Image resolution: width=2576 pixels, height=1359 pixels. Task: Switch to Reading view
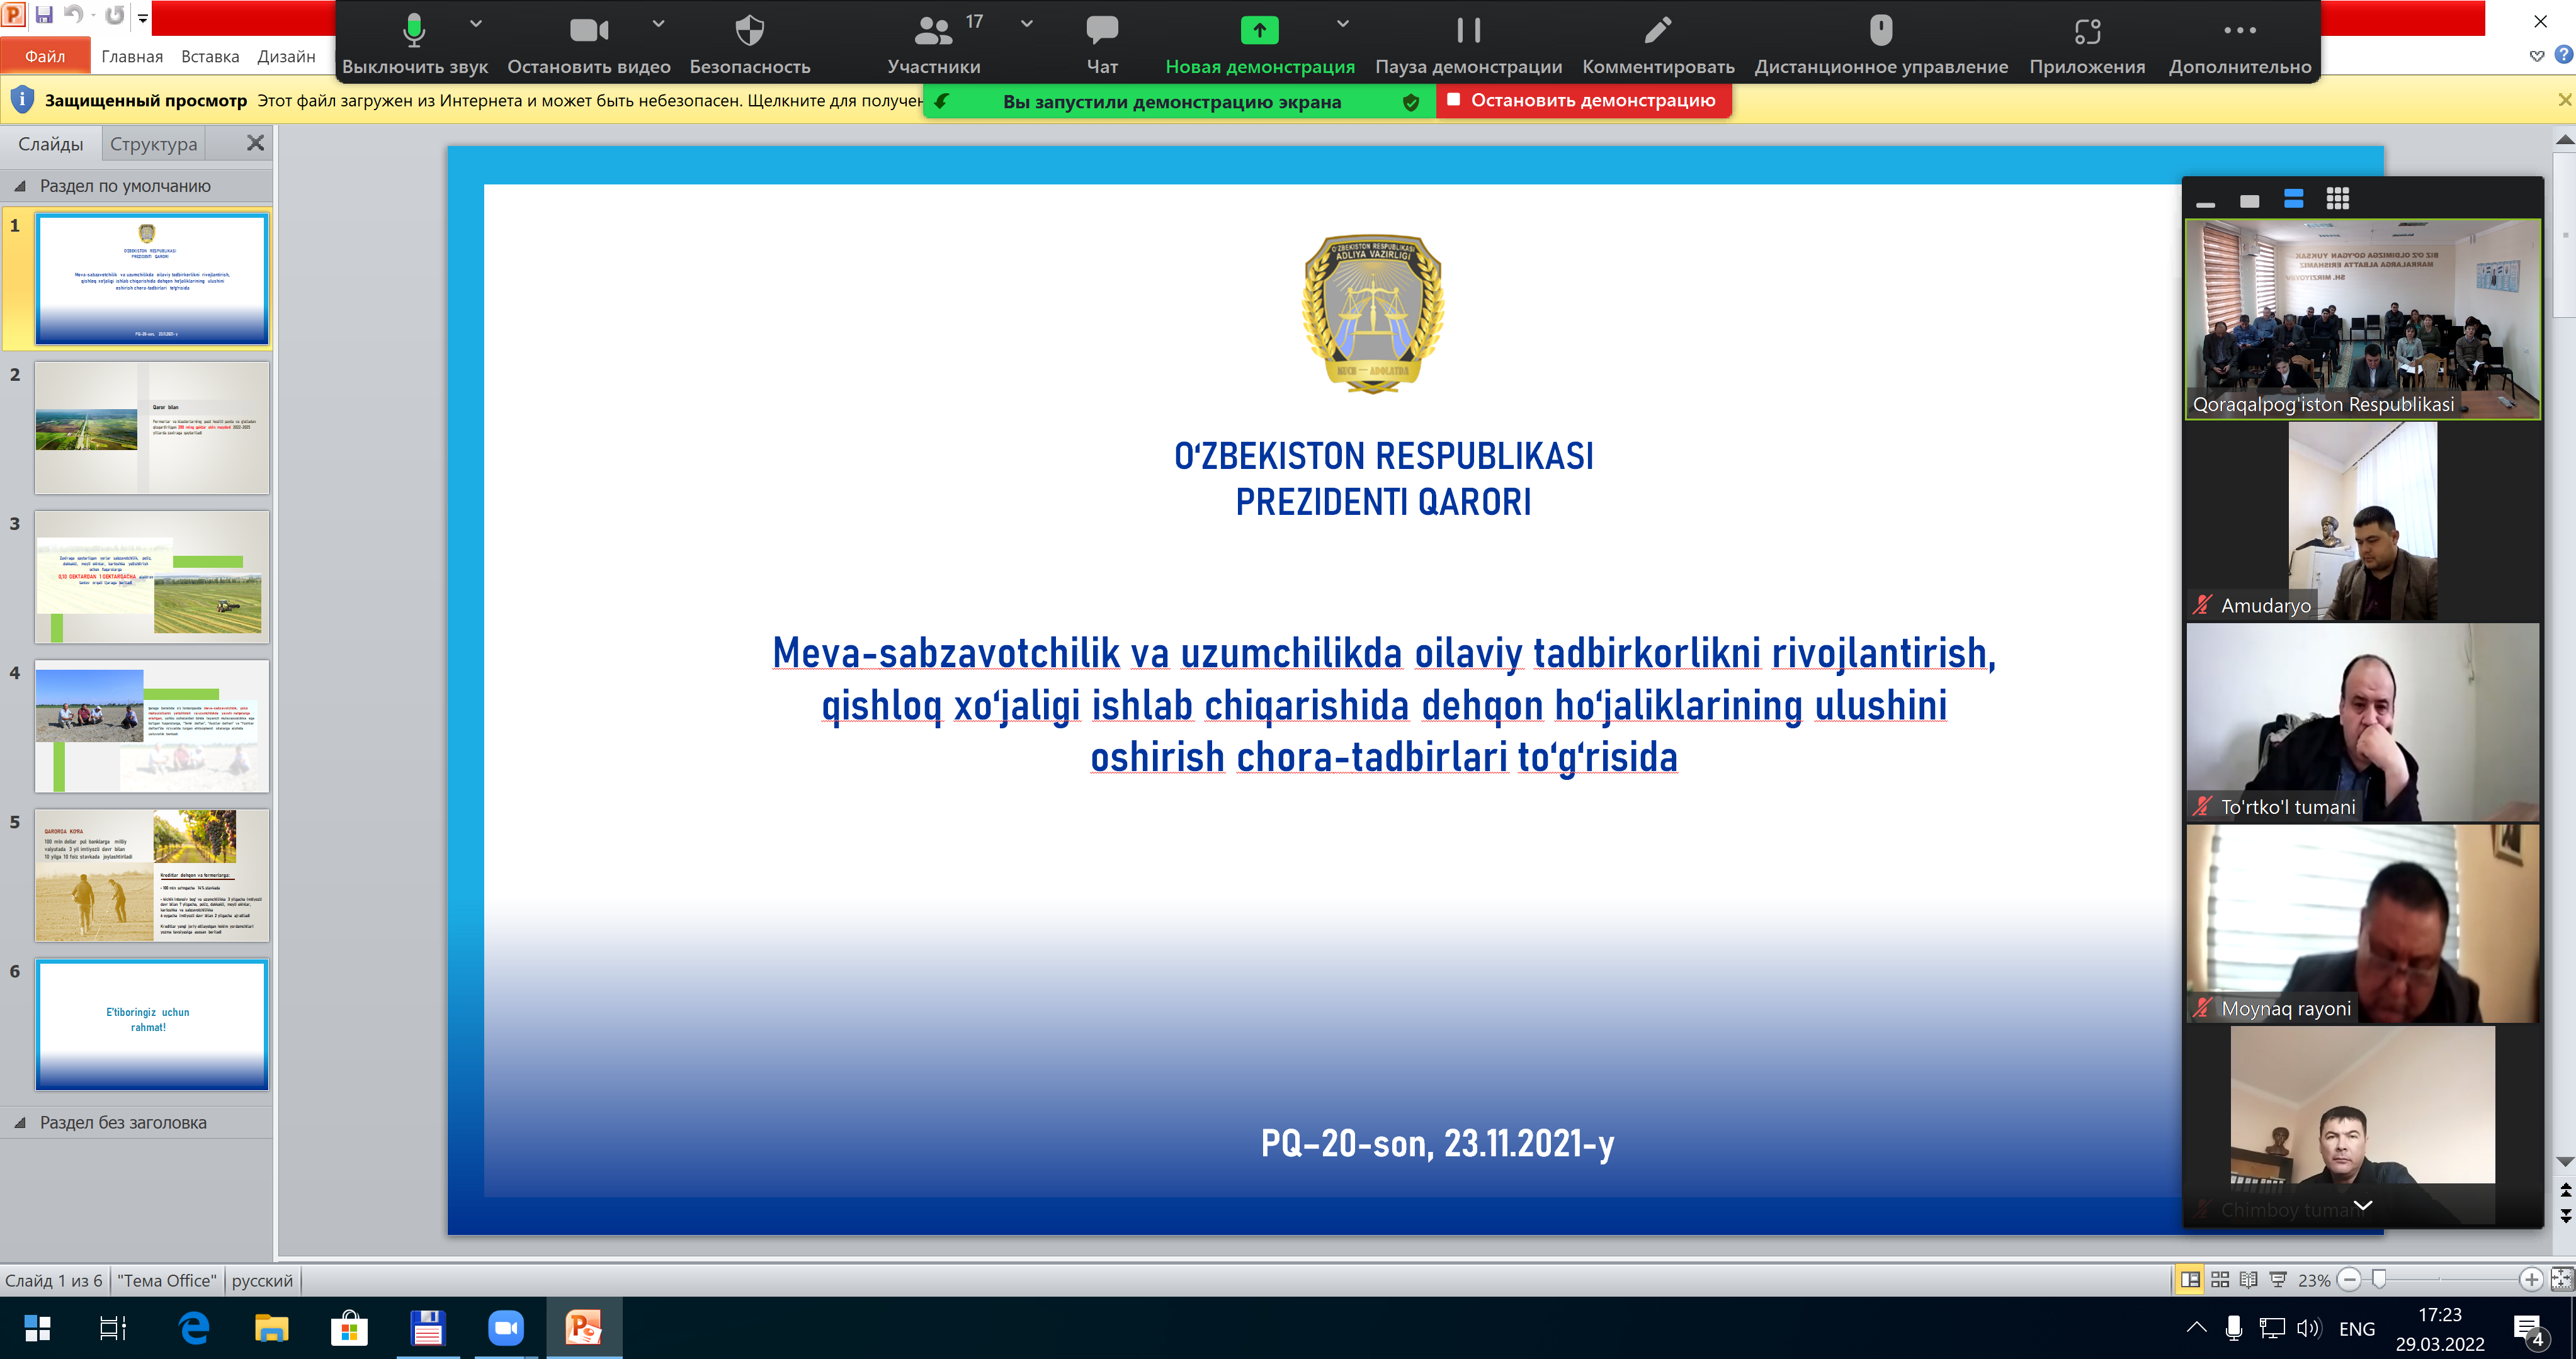[2249, 1279]
